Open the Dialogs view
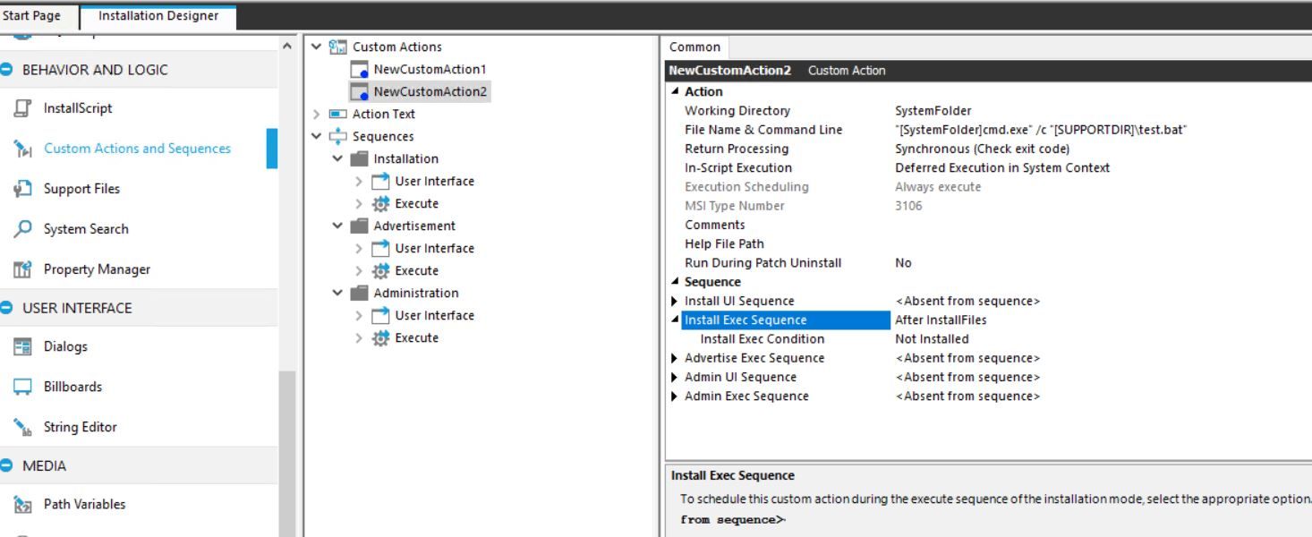This screenshot has width=1312, height=537. 65,346
